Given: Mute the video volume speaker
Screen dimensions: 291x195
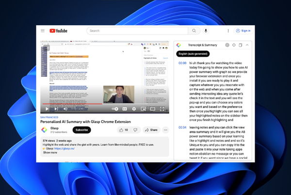Looking at the screenshot, I should (65, 109).
